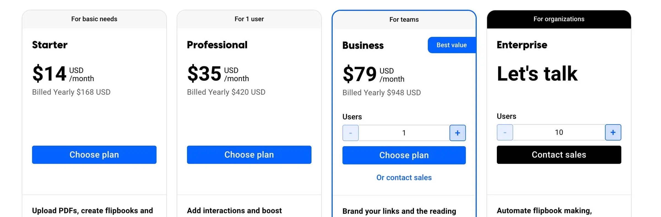
Task: Increase Enterprise users with plus button
Action: (613, 132)
